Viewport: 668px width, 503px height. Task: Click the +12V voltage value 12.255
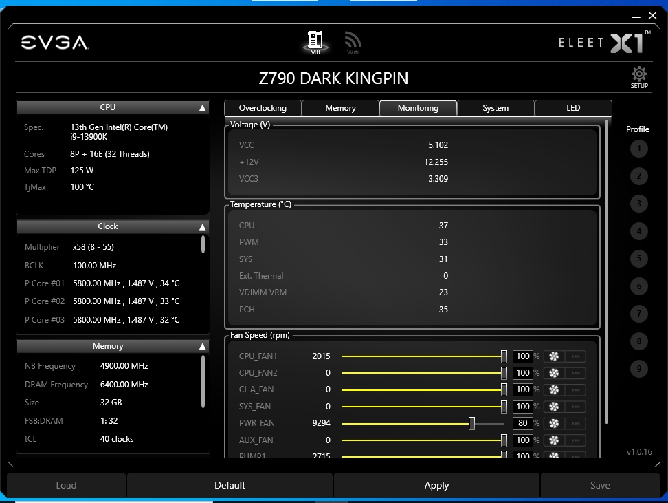pos(436,162)
